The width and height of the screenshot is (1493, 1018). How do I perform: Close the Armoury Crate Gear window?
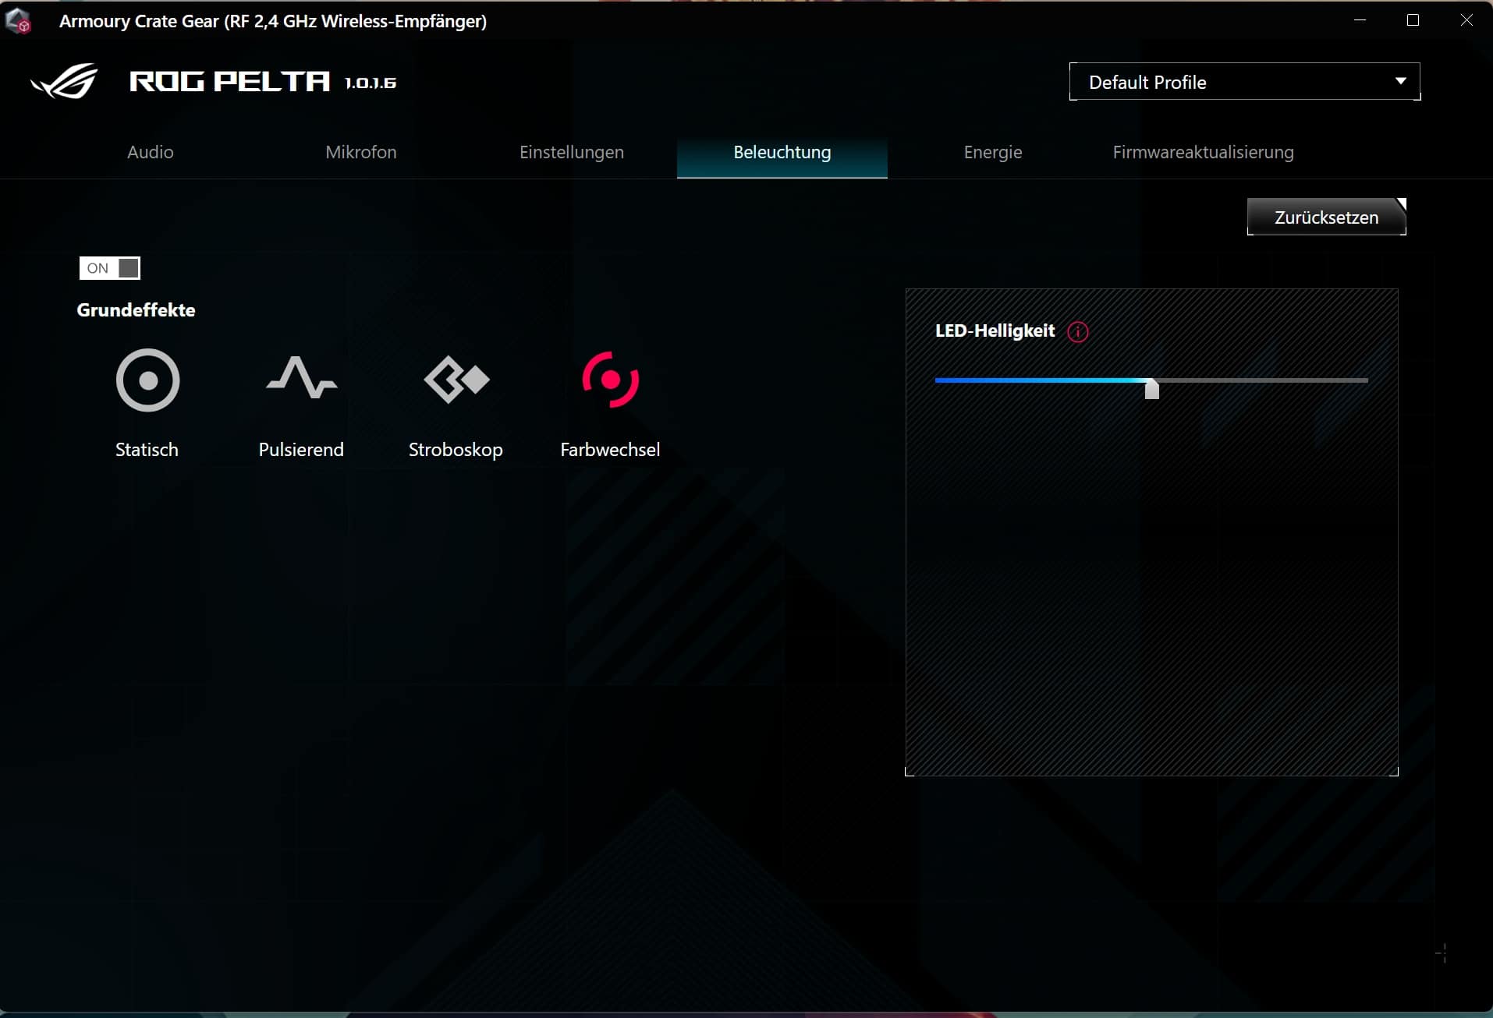(1466, 20)
